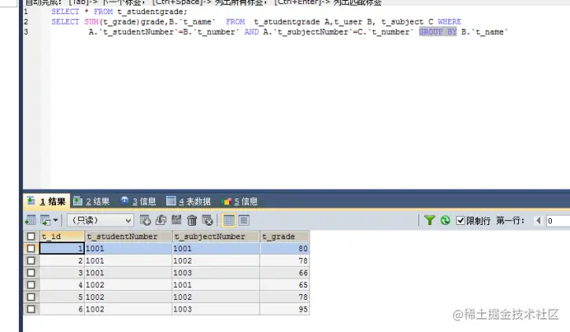
Task: Click t_studentNumber cell in t_id 4 row
Action: [128, 285]
